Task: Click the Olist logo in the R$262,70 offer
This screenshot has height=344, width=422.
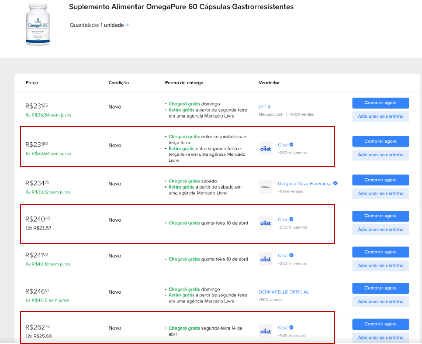Action: point(265,331)
